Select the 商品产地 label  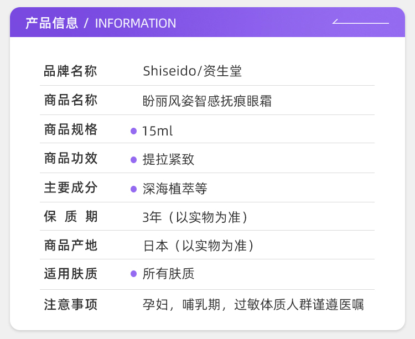70,246
